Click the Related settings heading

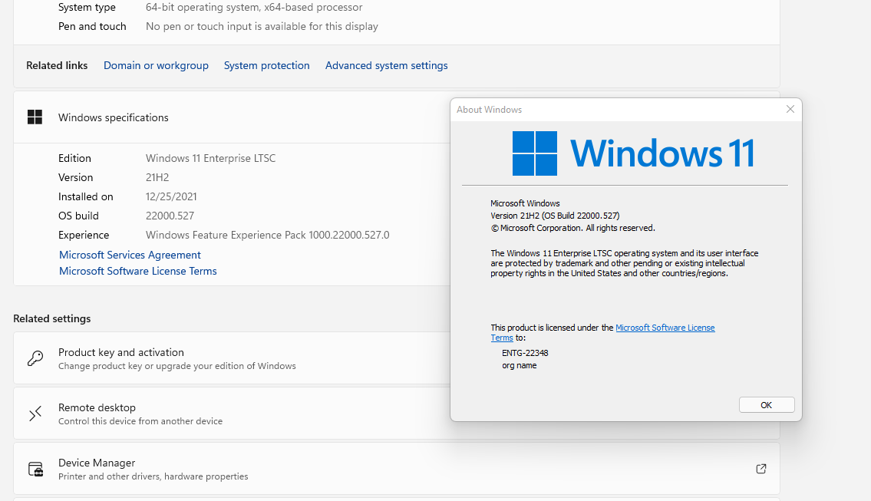click(51, 319)
